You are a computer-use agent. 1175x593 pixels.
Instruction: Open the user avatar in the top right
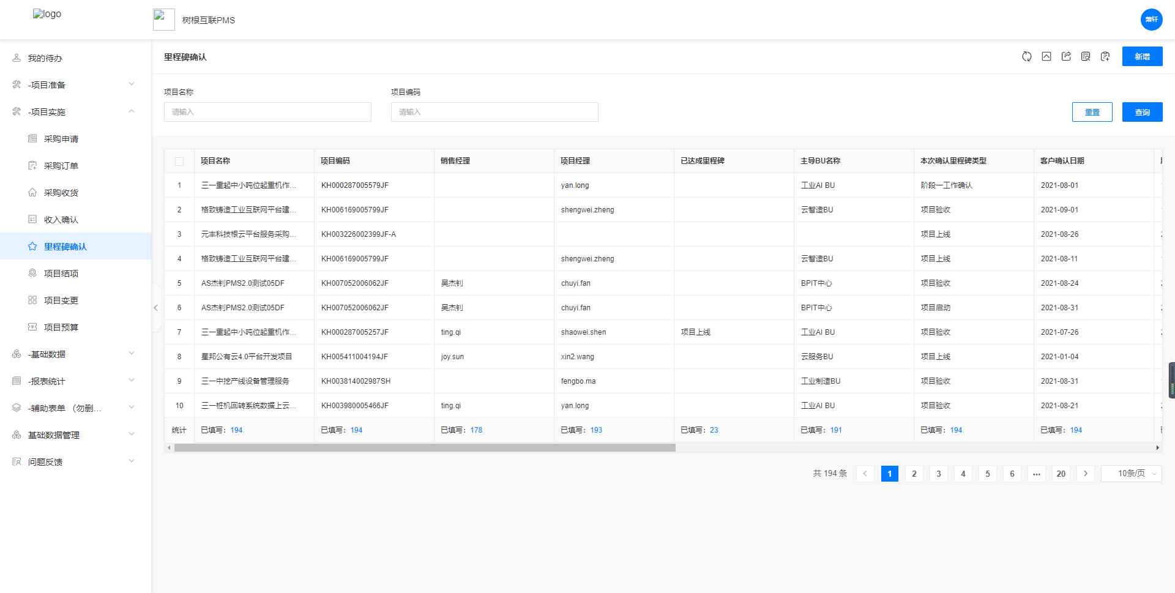pos(1152,20)
